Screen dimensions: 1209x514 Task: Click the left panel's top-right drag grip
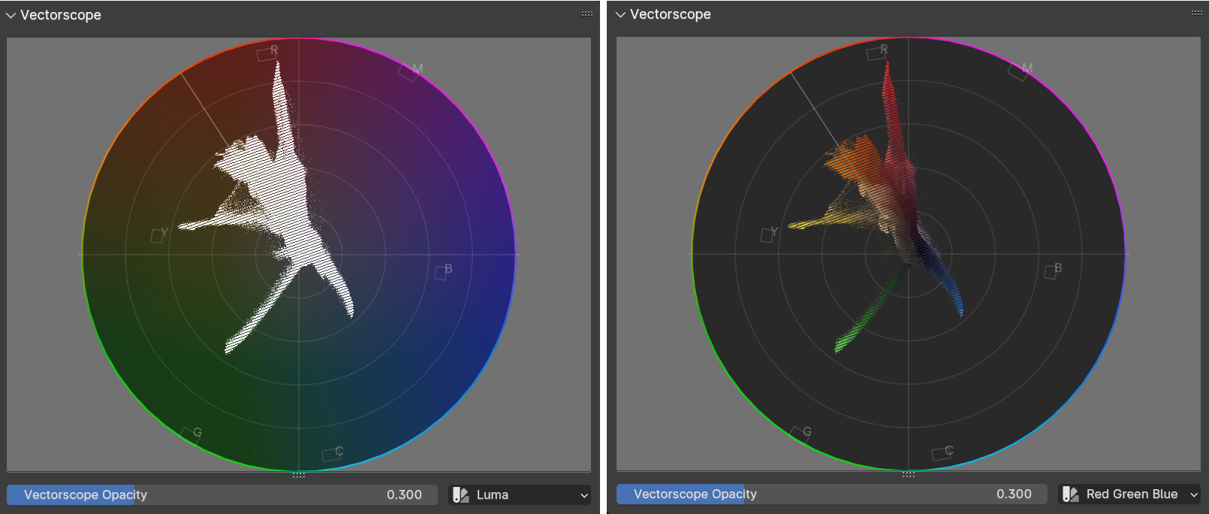click(587, 14)
